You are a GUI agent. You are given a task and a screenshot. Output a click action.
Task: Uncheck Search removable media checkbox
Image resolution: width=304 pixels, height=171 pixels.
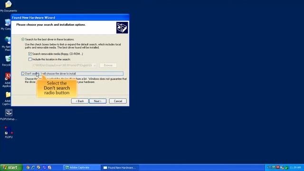(x=30, y=54)
